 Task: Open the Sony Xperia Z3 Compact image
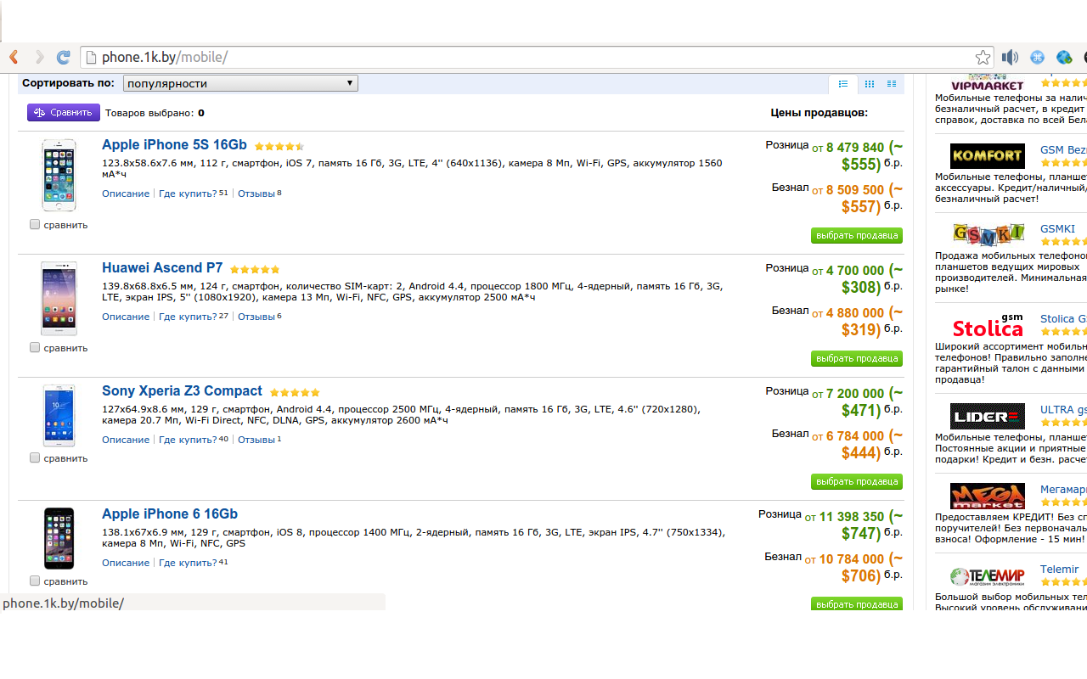point(59,415)
